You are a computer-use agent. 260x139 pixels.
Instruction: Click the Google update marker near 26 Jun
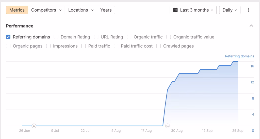pyautogui.click(x=34, y=126)
